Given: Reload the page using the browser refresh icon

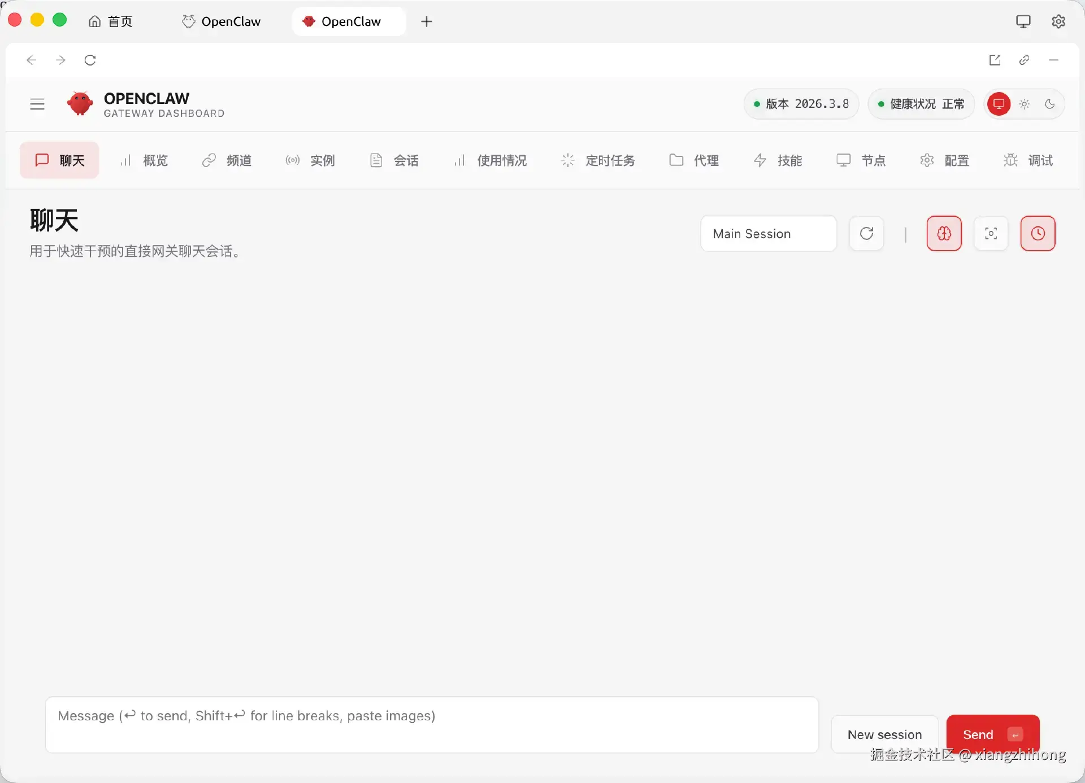Looking at the screenshot, I should point(90,60).
